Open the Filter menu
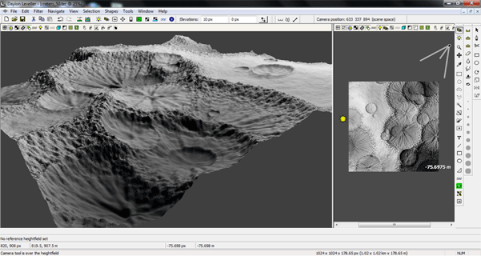The height and width of the screenshot is (256, 481). coord(38,11)
